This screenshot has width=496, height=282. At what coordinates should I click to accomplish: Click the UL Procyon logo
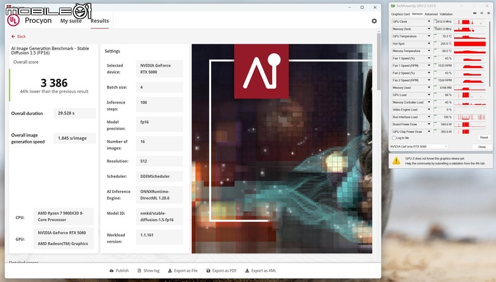click(13, 20)
